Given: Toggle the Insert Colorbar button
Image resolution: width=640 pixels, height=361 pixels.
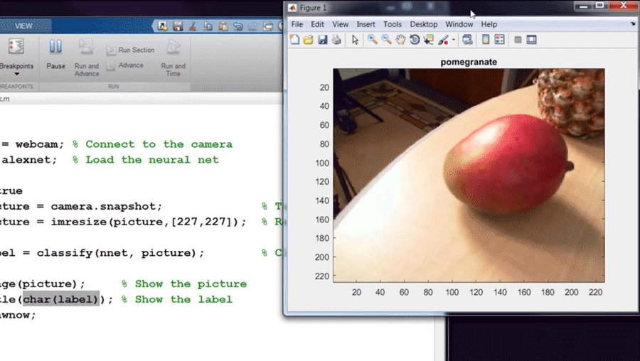Looking at the screenshot, I should point(486,40).
